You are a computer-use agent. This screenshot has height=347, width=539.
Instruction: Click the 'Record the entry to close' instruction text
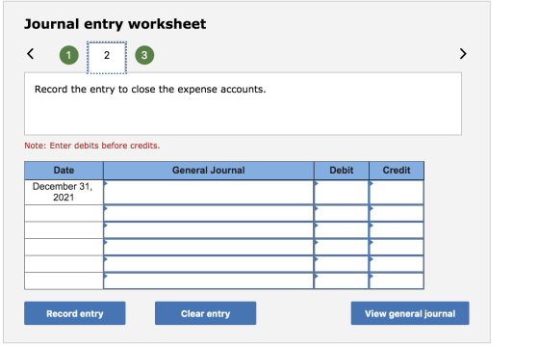pyautogui.click(x=150, y=90)
